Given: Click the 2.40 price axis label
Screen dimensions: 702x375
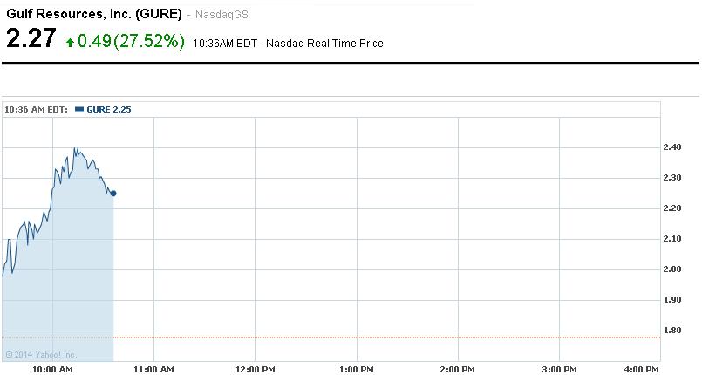Looking at the screenshot, I should pyautogui.click(x=672, y=147).
